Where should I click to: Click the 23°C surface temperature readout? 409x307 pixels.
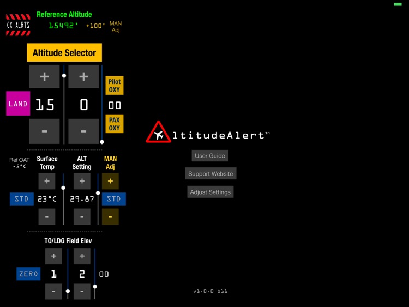click(x=47, y=199)
